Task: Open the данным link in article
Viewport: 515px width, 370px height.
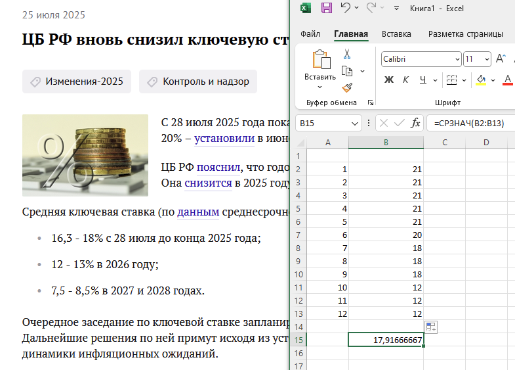Action: point(198,212)
